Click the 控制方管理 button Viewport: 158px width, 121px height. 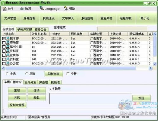17,105
